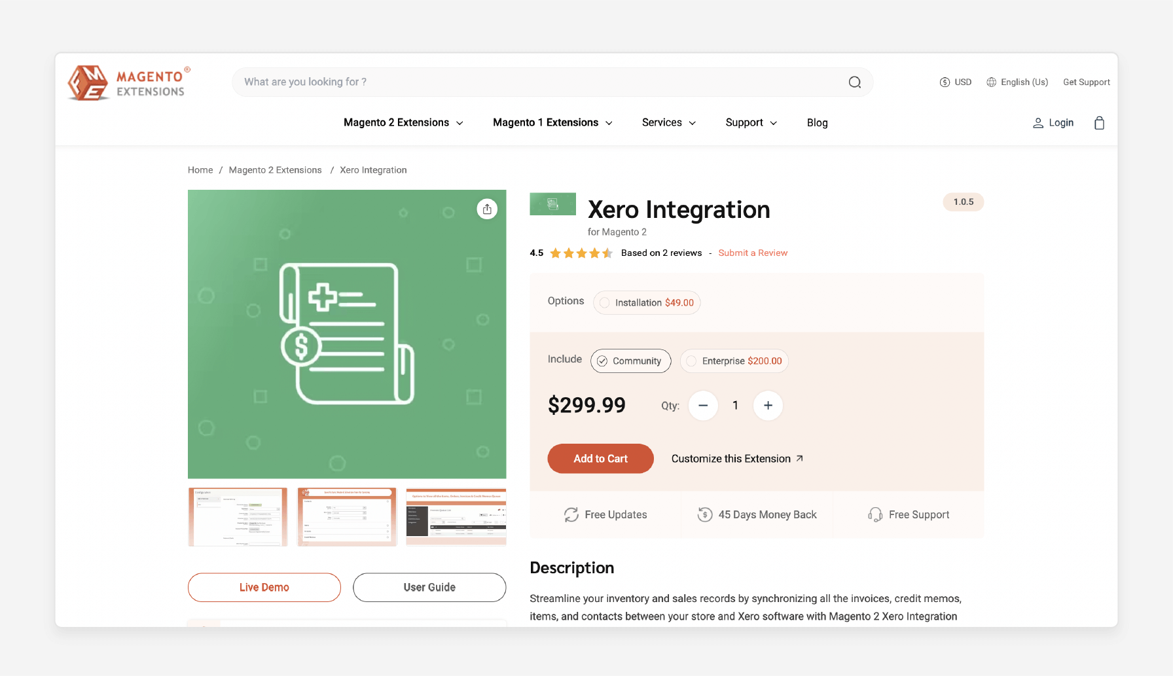Screen dimensions: 1173x676
Task: Click the small Xero product icon beside title
Action: click(553, 204)
